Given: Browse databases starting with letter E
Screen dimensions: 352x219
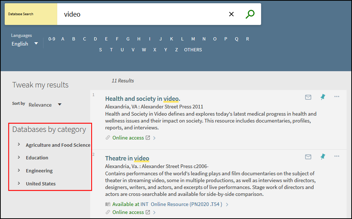Looking at the screenshot, I should point(106,39).
